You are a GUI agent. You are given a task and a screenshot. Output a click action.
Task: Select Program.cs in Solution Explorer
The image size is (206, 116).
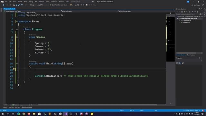186,23
